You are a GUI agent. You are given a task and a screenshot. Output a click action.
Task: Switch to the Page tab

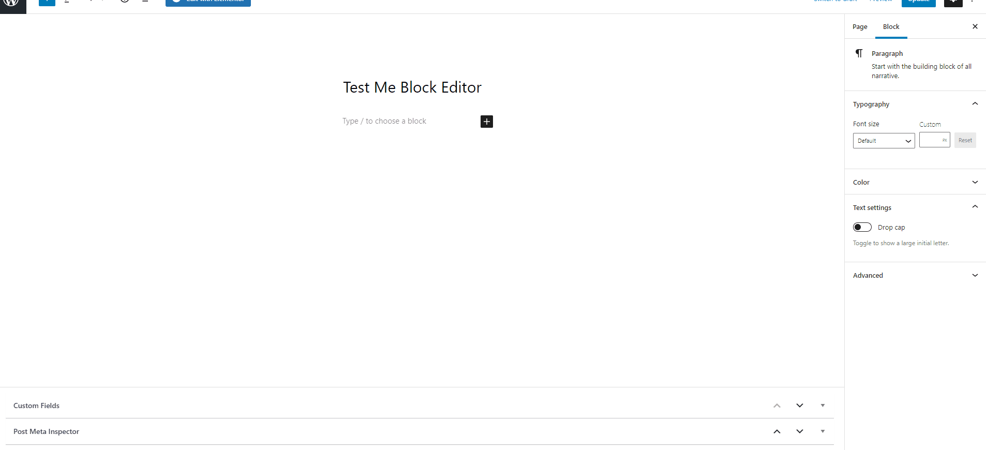pos(860,27)
